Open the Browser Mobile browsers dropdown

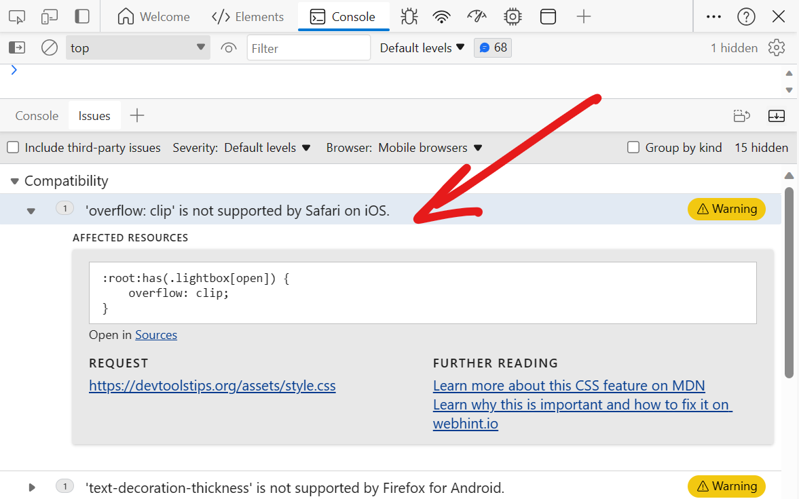pos(430,148)
